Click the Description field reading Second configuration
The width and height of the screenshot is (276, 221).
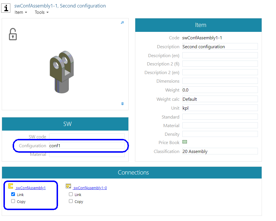pyautogui.click(x=220, y=46)
